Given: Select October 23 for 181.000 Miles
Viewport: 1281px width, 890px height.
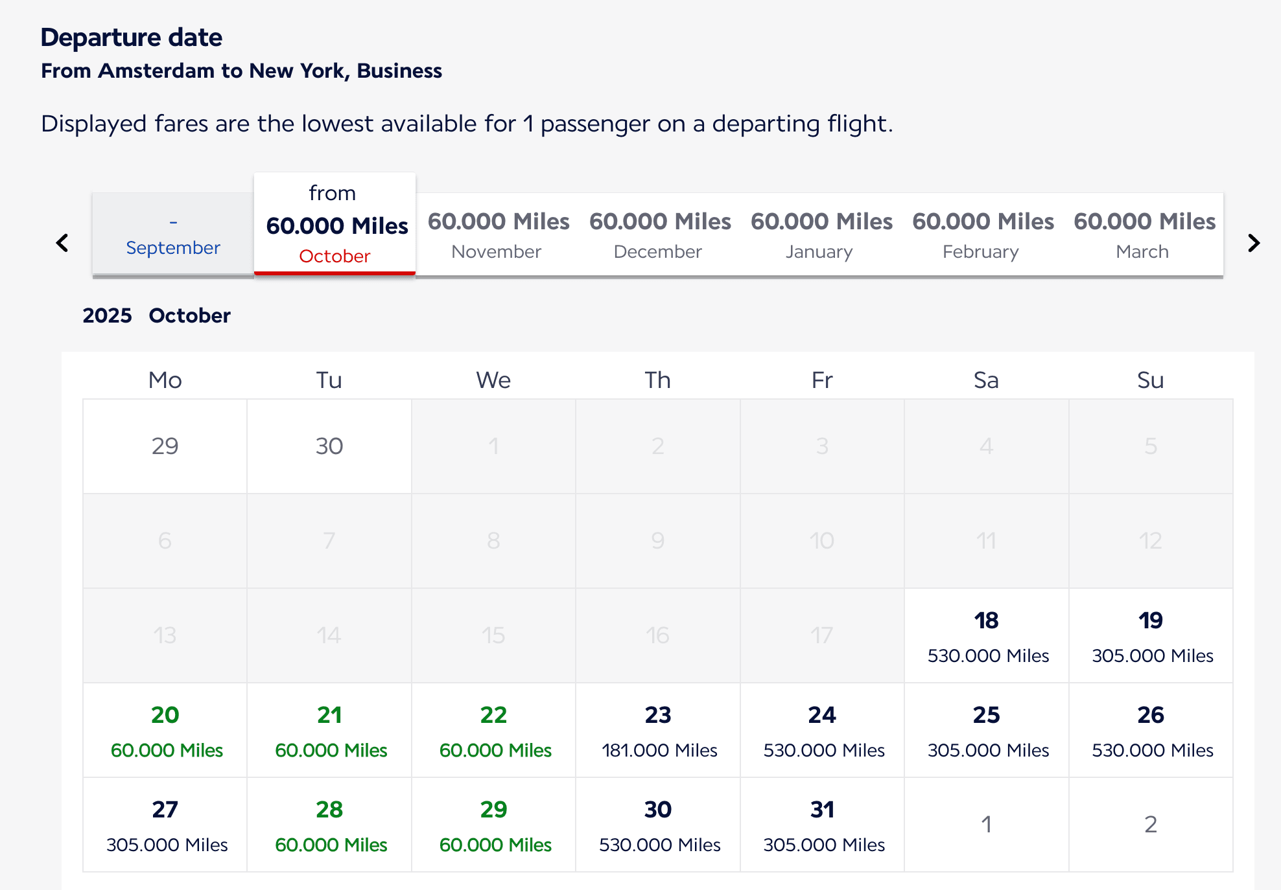Looking at the screenshot, I should point(658,731).
